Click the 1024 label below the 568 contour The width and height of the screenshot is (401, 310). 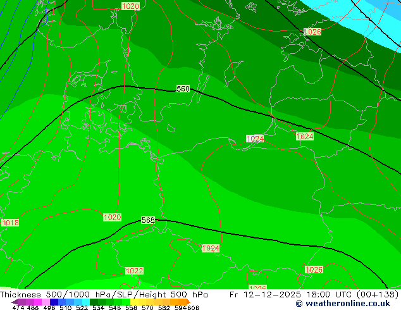pos(211,249)
